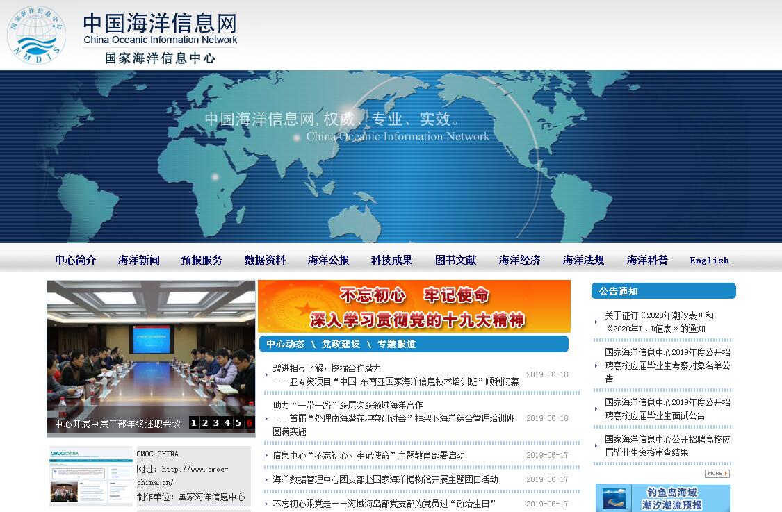Open news 信息中心"不忘初心、牢记使命"主题教育部署启动
782x512 pixels.
pos(368,456)
